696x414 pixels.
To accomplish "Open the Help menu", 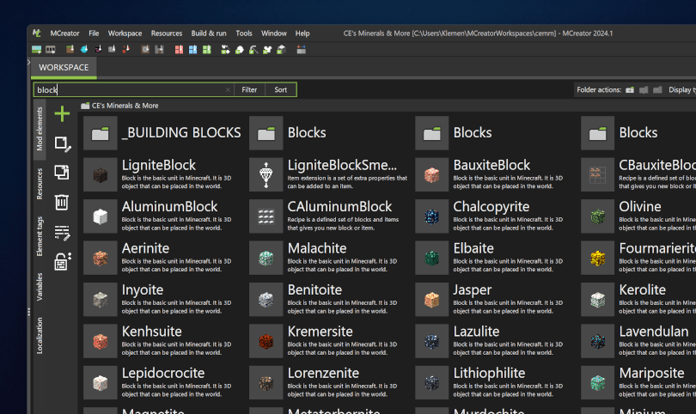I will point(302,33).
